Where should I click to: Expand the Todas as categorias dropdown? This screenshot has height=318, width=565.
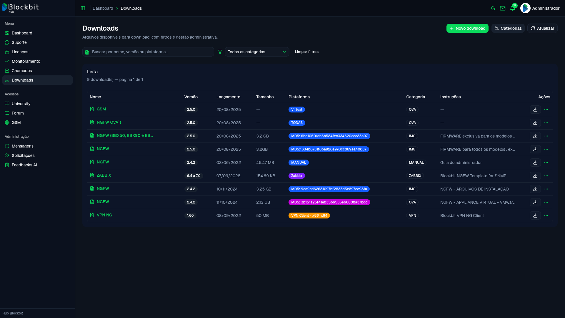257,52
